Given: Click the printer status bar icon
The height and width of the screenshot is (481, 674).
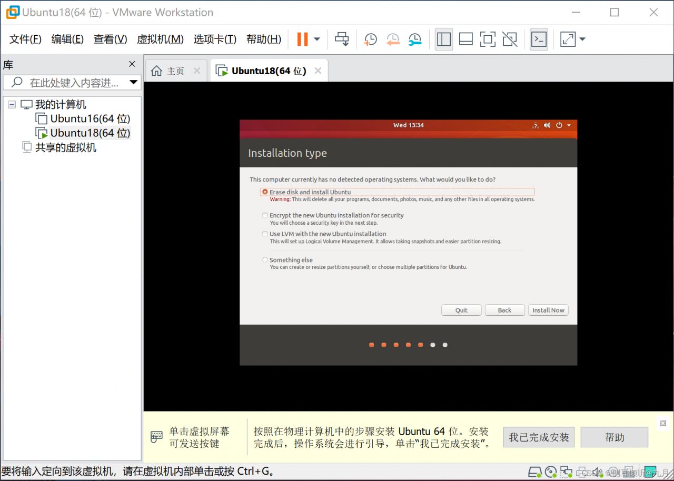Looking at the screenshot, I should point(582,471).
